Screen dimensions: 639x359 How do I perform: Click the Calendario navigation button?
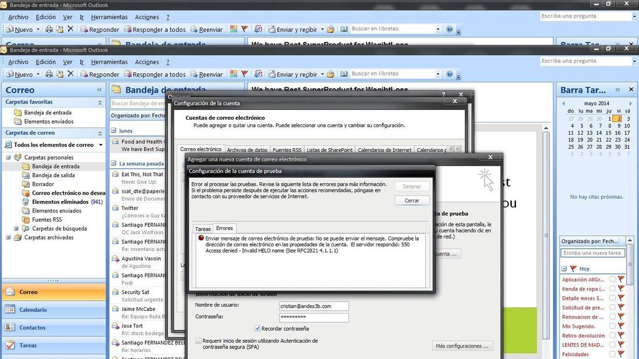tap(54, 310)
